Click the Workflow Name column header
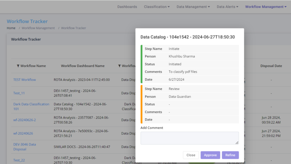The width and height of the screenshot is (291, 164). 33,66
